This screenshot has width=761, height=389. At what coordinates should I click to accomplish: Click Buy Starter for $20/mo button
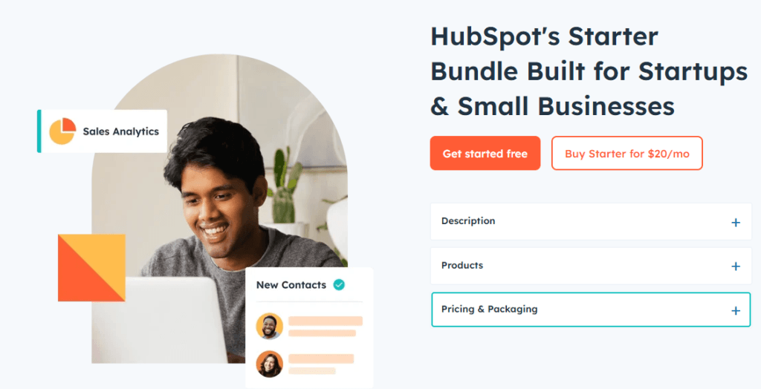pyautogui.click(x=626, y=153)
